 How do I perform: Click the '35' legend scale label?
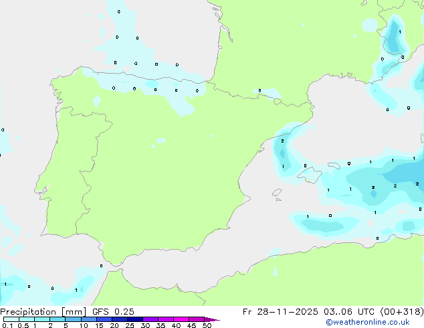click(x=161, y=325)
